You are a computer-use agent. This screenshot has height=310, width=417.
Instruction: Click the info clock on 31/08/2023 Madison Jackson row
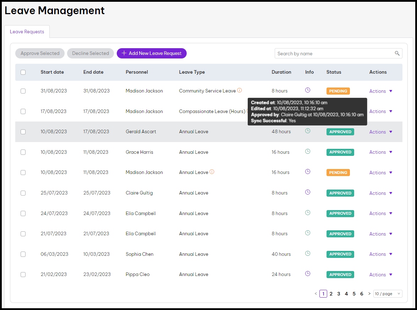click(308, 90)
